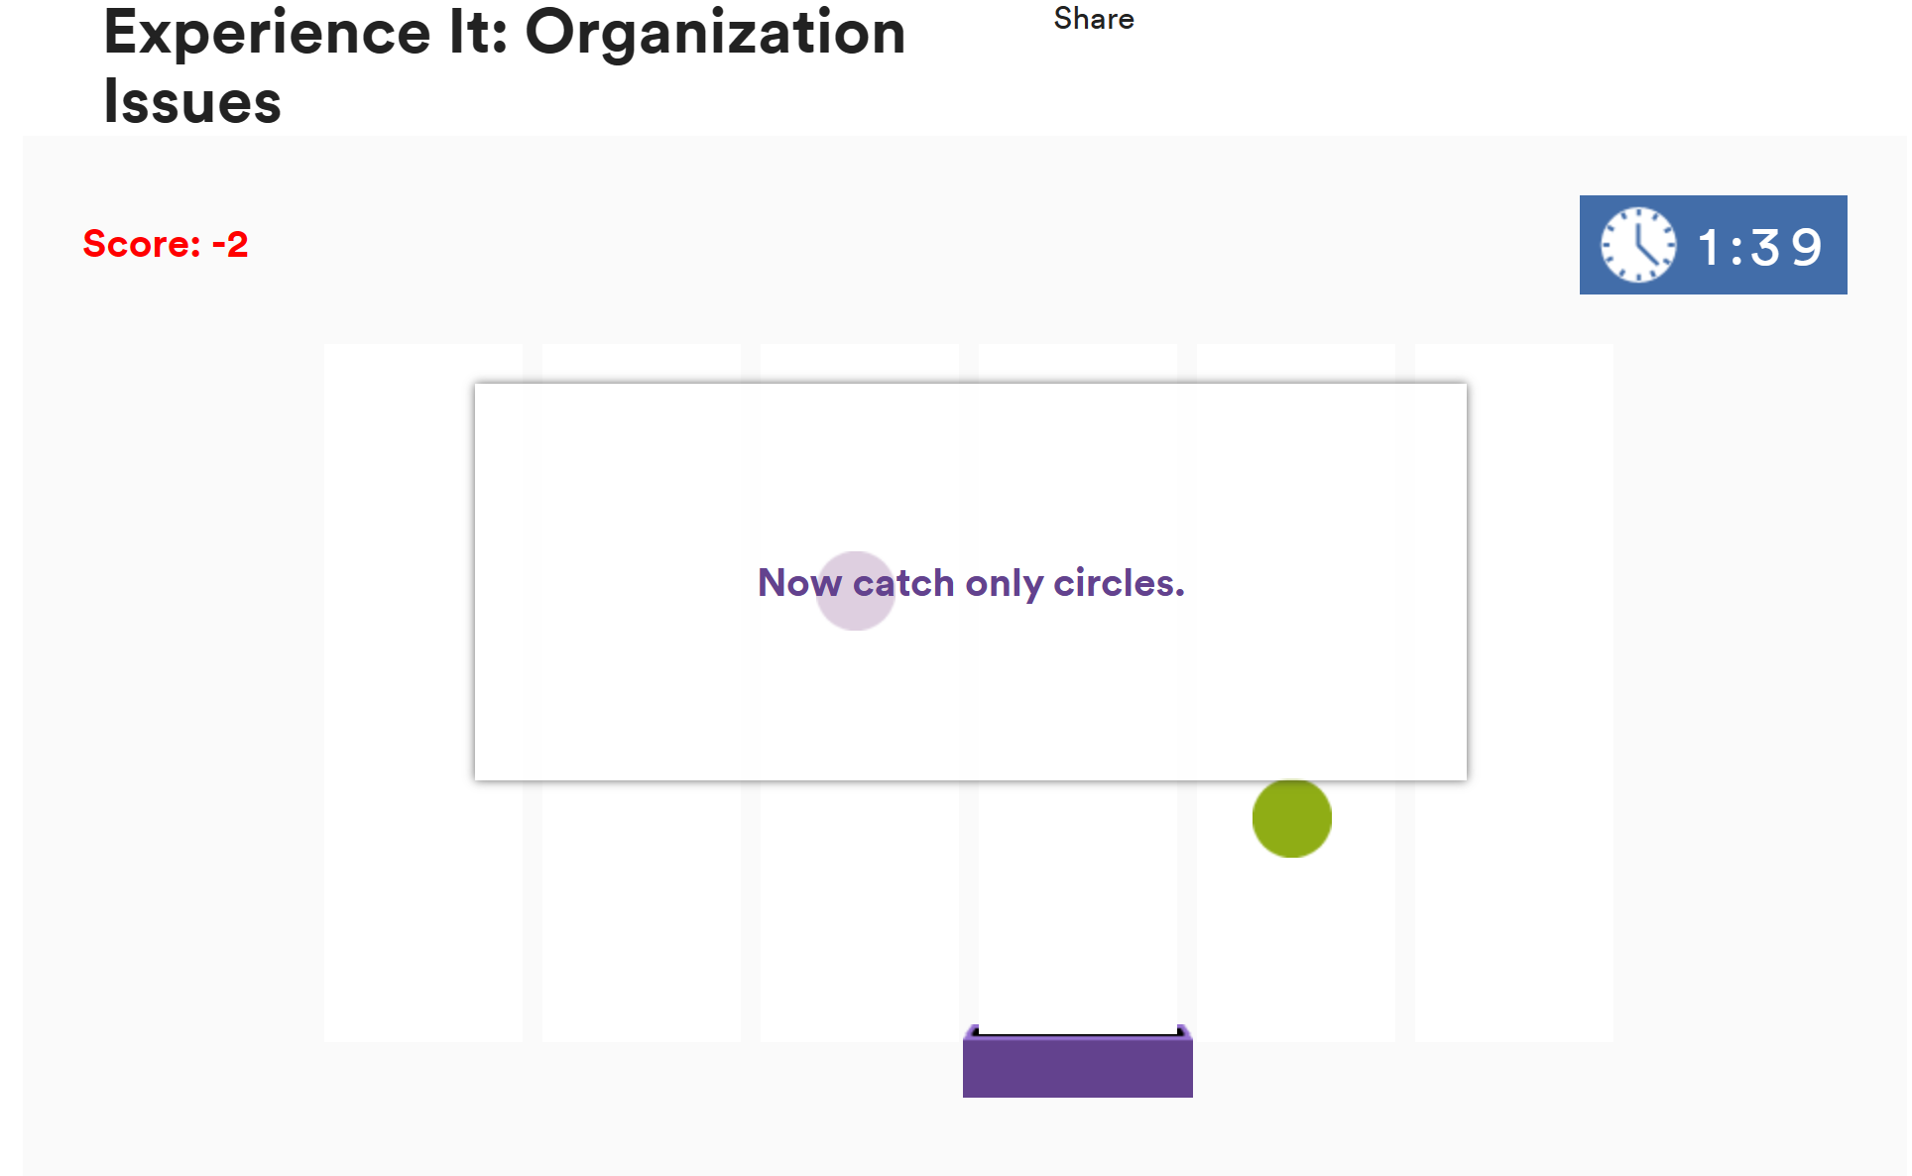Click the second lane below the message box
The height and width of the screenshot is (1176, 1912).
coord(642,910)
